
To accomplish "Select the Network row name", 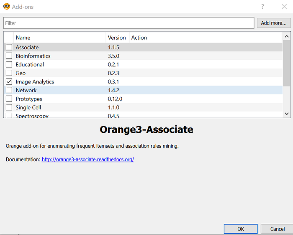I will point(26,90).
